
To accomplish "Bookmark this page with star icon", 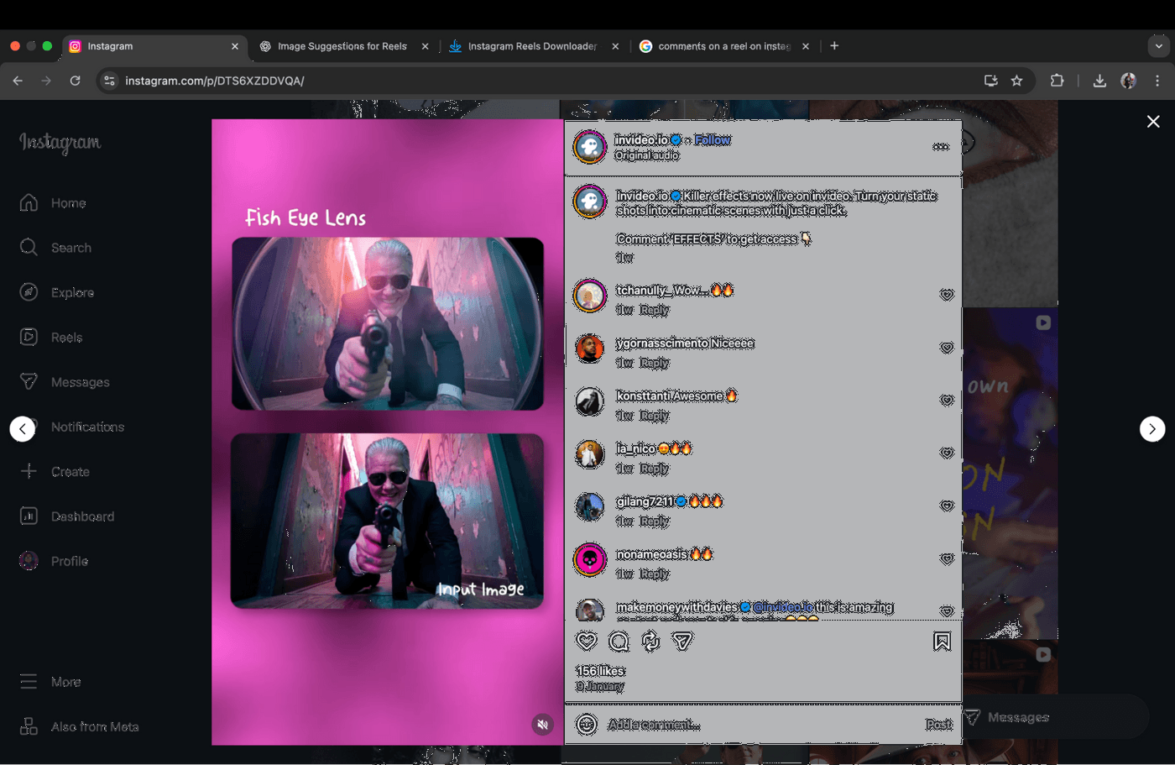I will (1016, 81).
